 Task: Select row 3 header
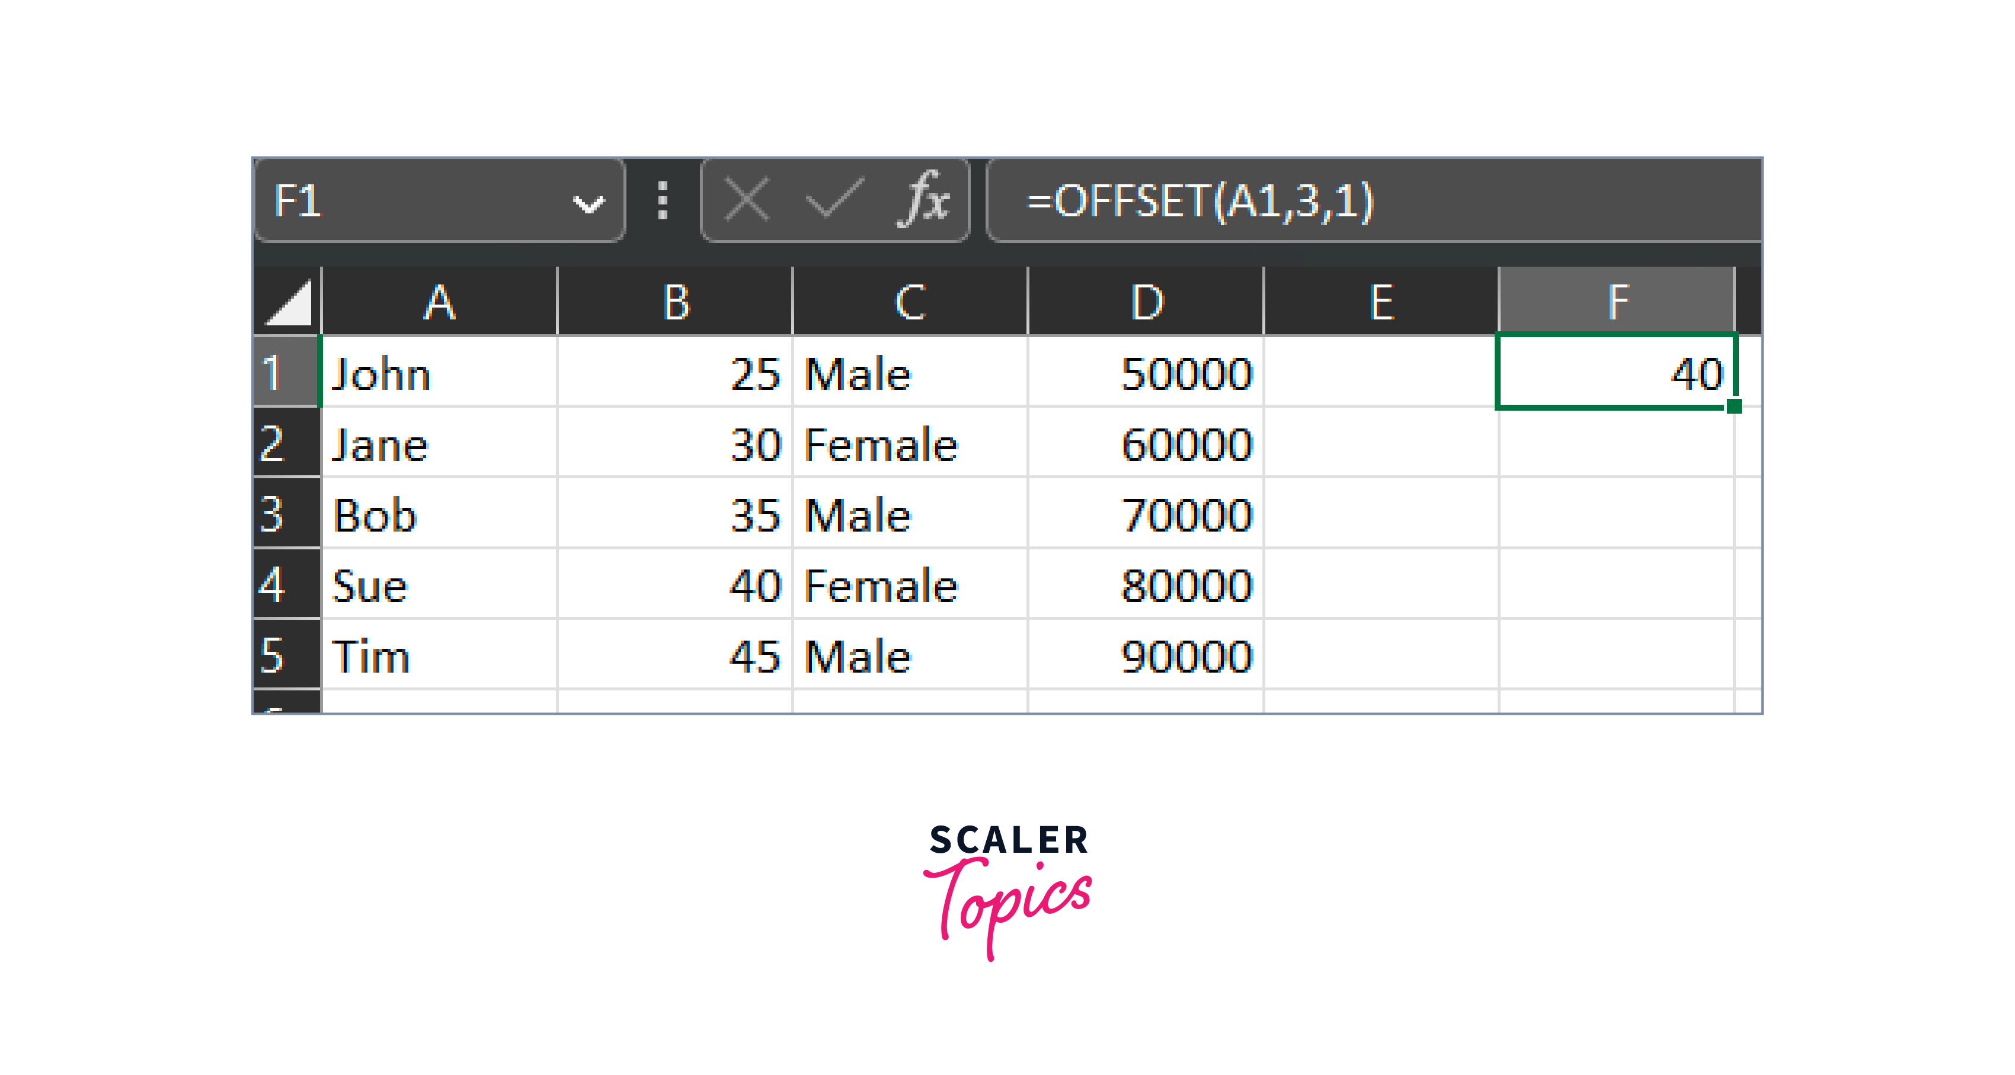[286, 514]
